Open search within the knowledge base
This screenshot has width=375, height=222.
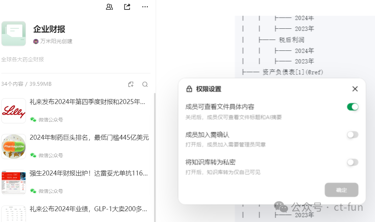145,84
